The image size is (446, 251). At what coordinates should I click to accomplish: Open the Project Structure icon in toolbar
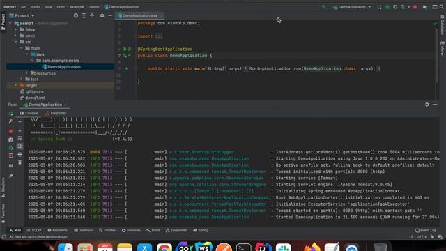point(425,7)
